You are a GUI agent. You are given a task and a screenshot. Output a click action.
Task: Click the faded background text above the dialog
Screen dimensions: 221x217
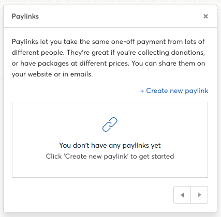point(110,2)
